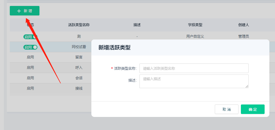Toggle the 启用 switch for the 网校试看 row
275x130 pixels.
click(x=30, y=47)
